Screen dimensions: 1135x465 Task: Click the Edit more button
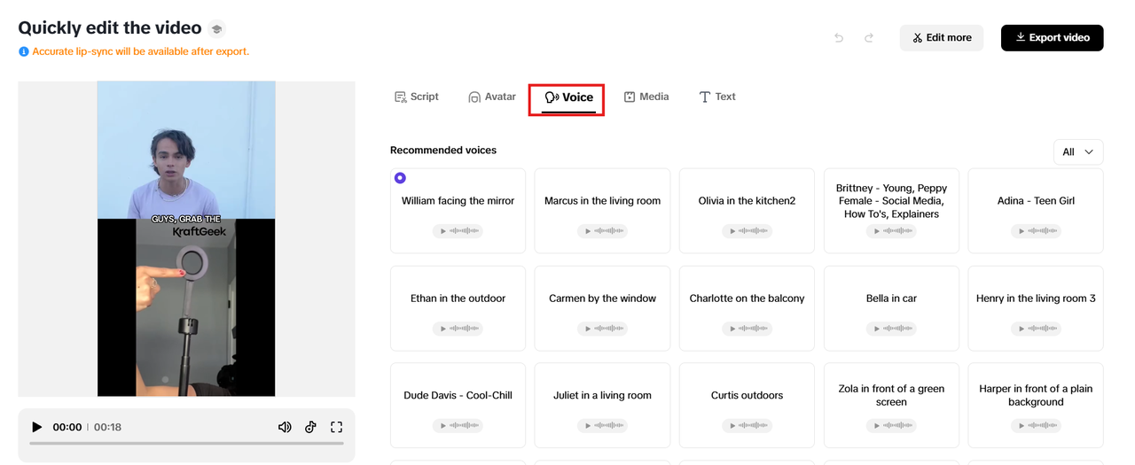pos(941,38)
